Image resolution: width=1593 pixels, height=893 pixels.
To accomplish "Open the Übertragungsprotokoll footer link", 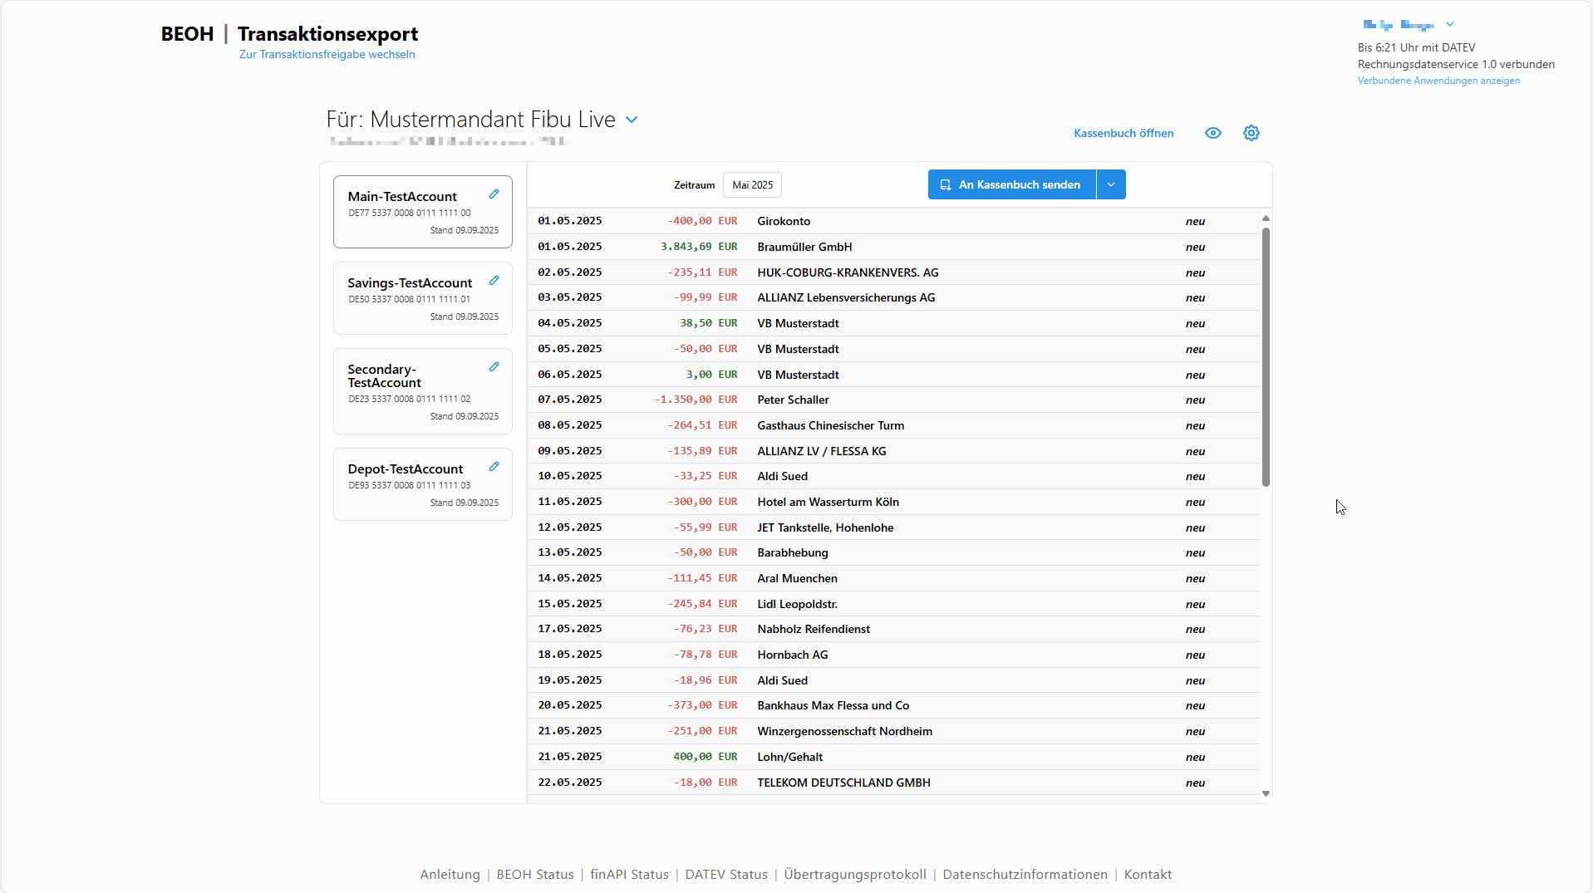I will tap(855, 874).
